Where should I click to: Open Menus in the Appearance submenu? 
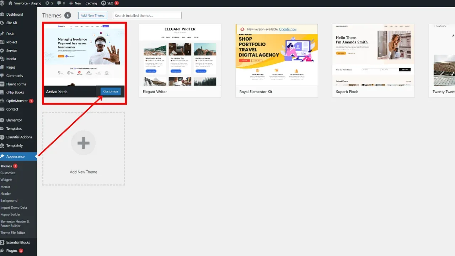point(5,187)
